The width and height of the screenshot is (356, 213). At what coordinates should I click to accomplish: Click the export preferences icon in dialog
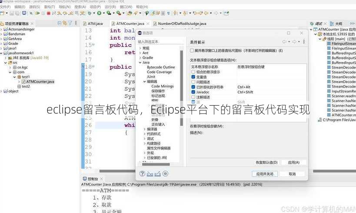(x=157, y=174)
